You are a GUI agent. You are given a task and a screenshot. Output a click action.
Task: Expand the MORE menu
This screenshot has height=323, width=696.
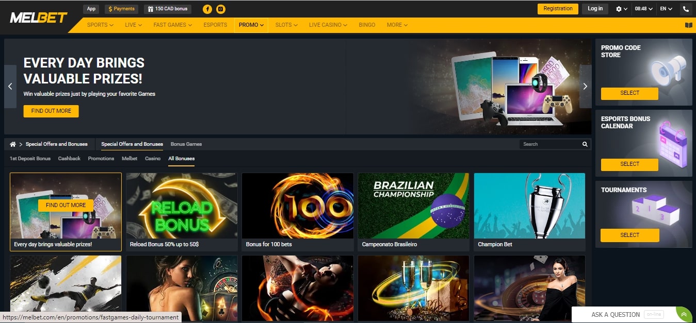click(397, 25)
